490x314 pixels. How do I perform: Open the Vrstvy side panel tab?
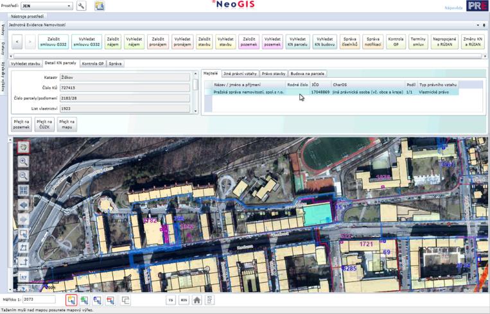point(3,30)
